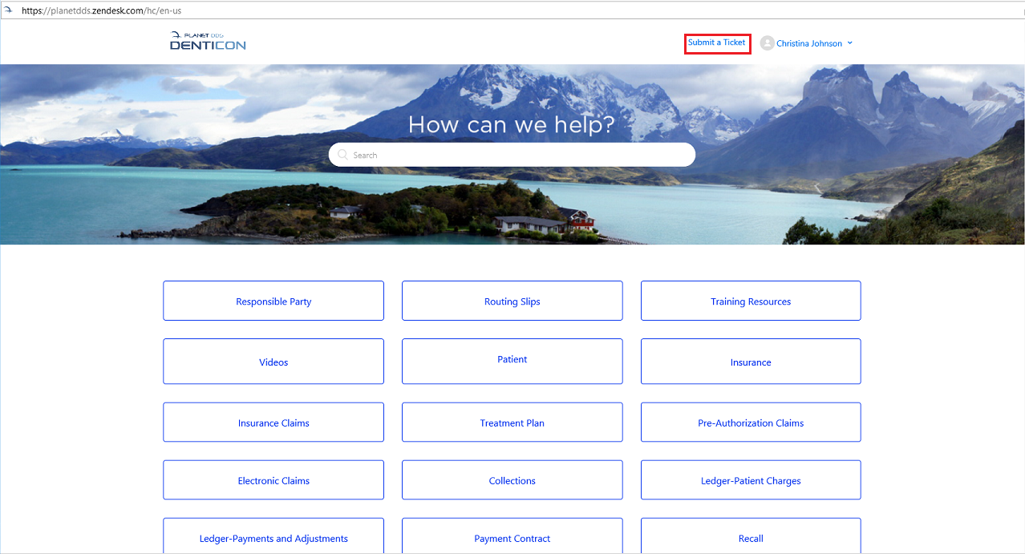The height and width of the screenshot is (554, 1025).
Task: Open the Collections section
Action: click(x=512, y=479)
